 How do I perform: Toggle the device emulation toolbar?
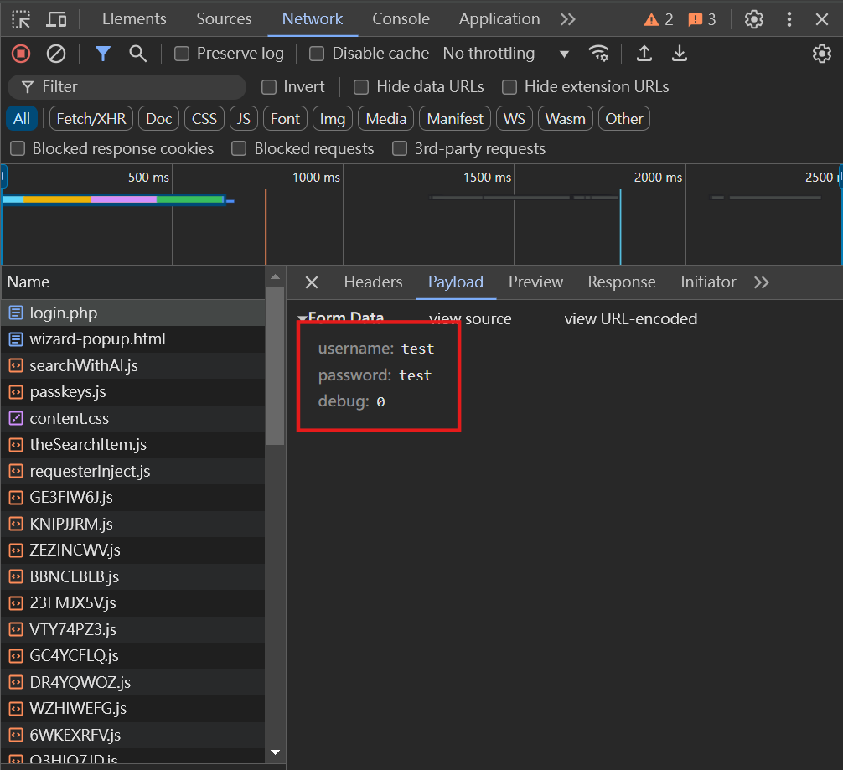55,18
